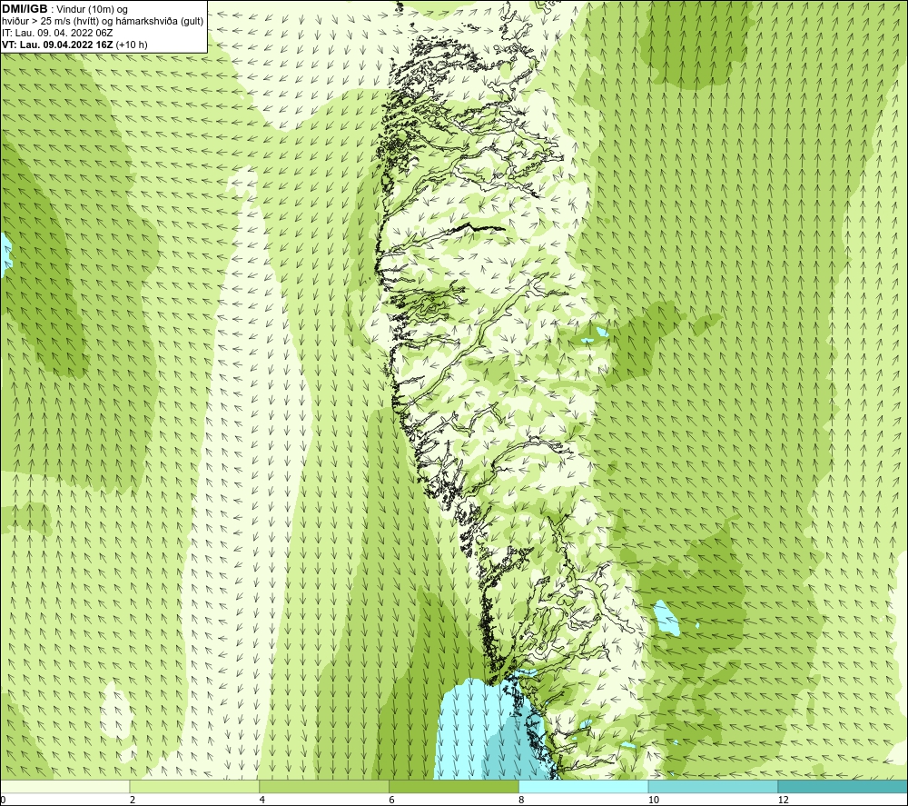908x806 pixels.
Task: Select the 8–10 m/s light cyan band
Action: pyautogui.click(x=584, y=786)
